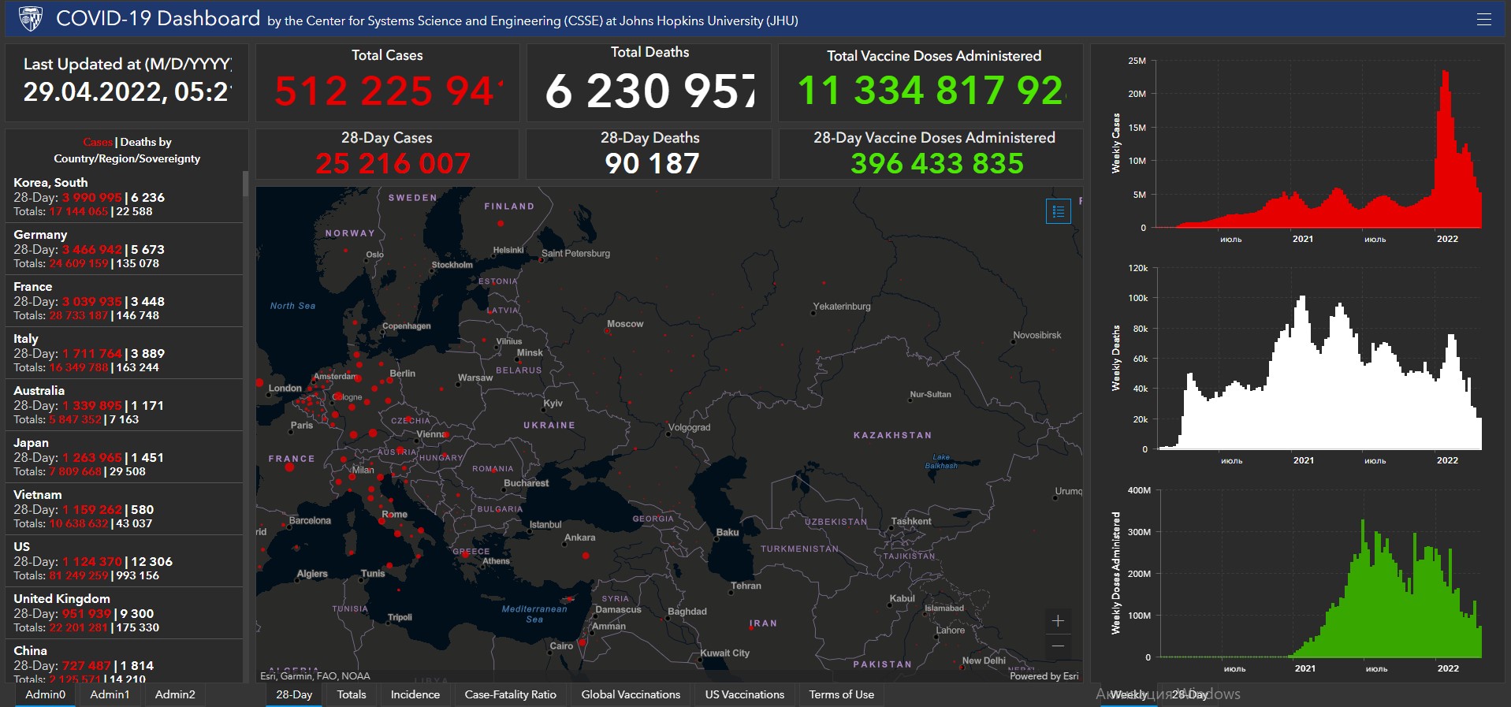Screen dimensions: 1511x707
Task: Switch the charts to Weekly view
Action: point(1128,694)
